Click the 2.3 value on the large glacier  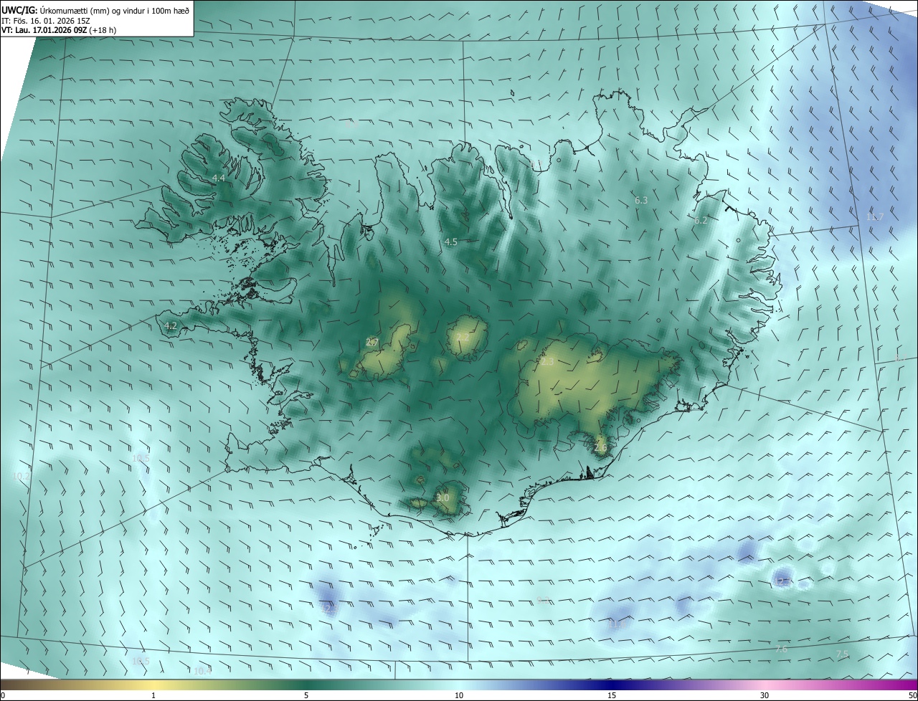click(547, 362)
